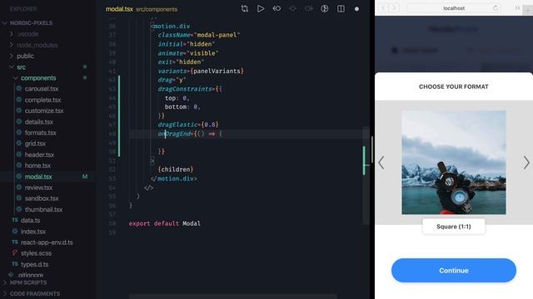This screenshot has width=533, height=299.
Task: Open review.tsx in the explorer
Action: [x=39, y=188]
